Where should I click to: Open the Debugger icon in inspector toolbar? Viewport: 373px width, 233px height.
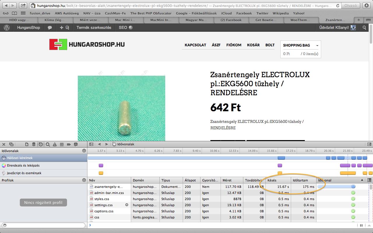tap(62, 144)
